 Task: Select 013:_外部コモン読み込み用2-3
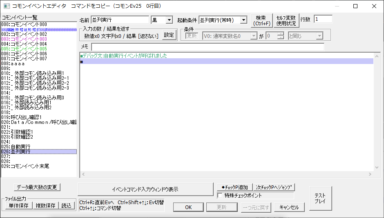39,88
